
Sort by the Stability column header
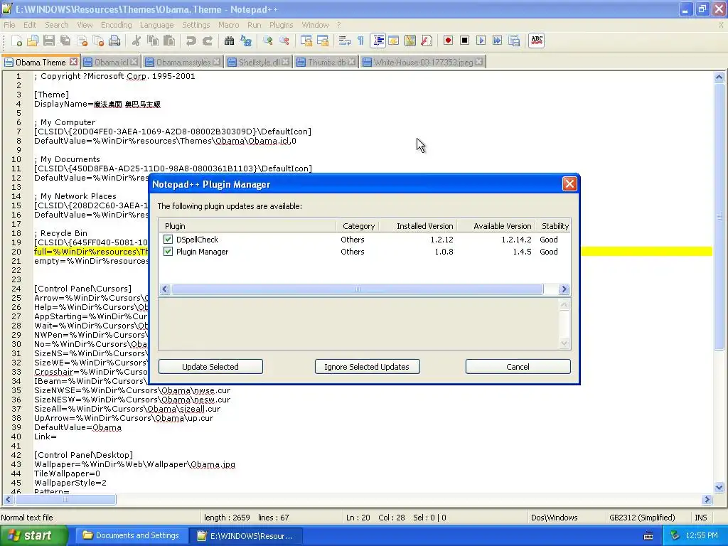[553, 226]
